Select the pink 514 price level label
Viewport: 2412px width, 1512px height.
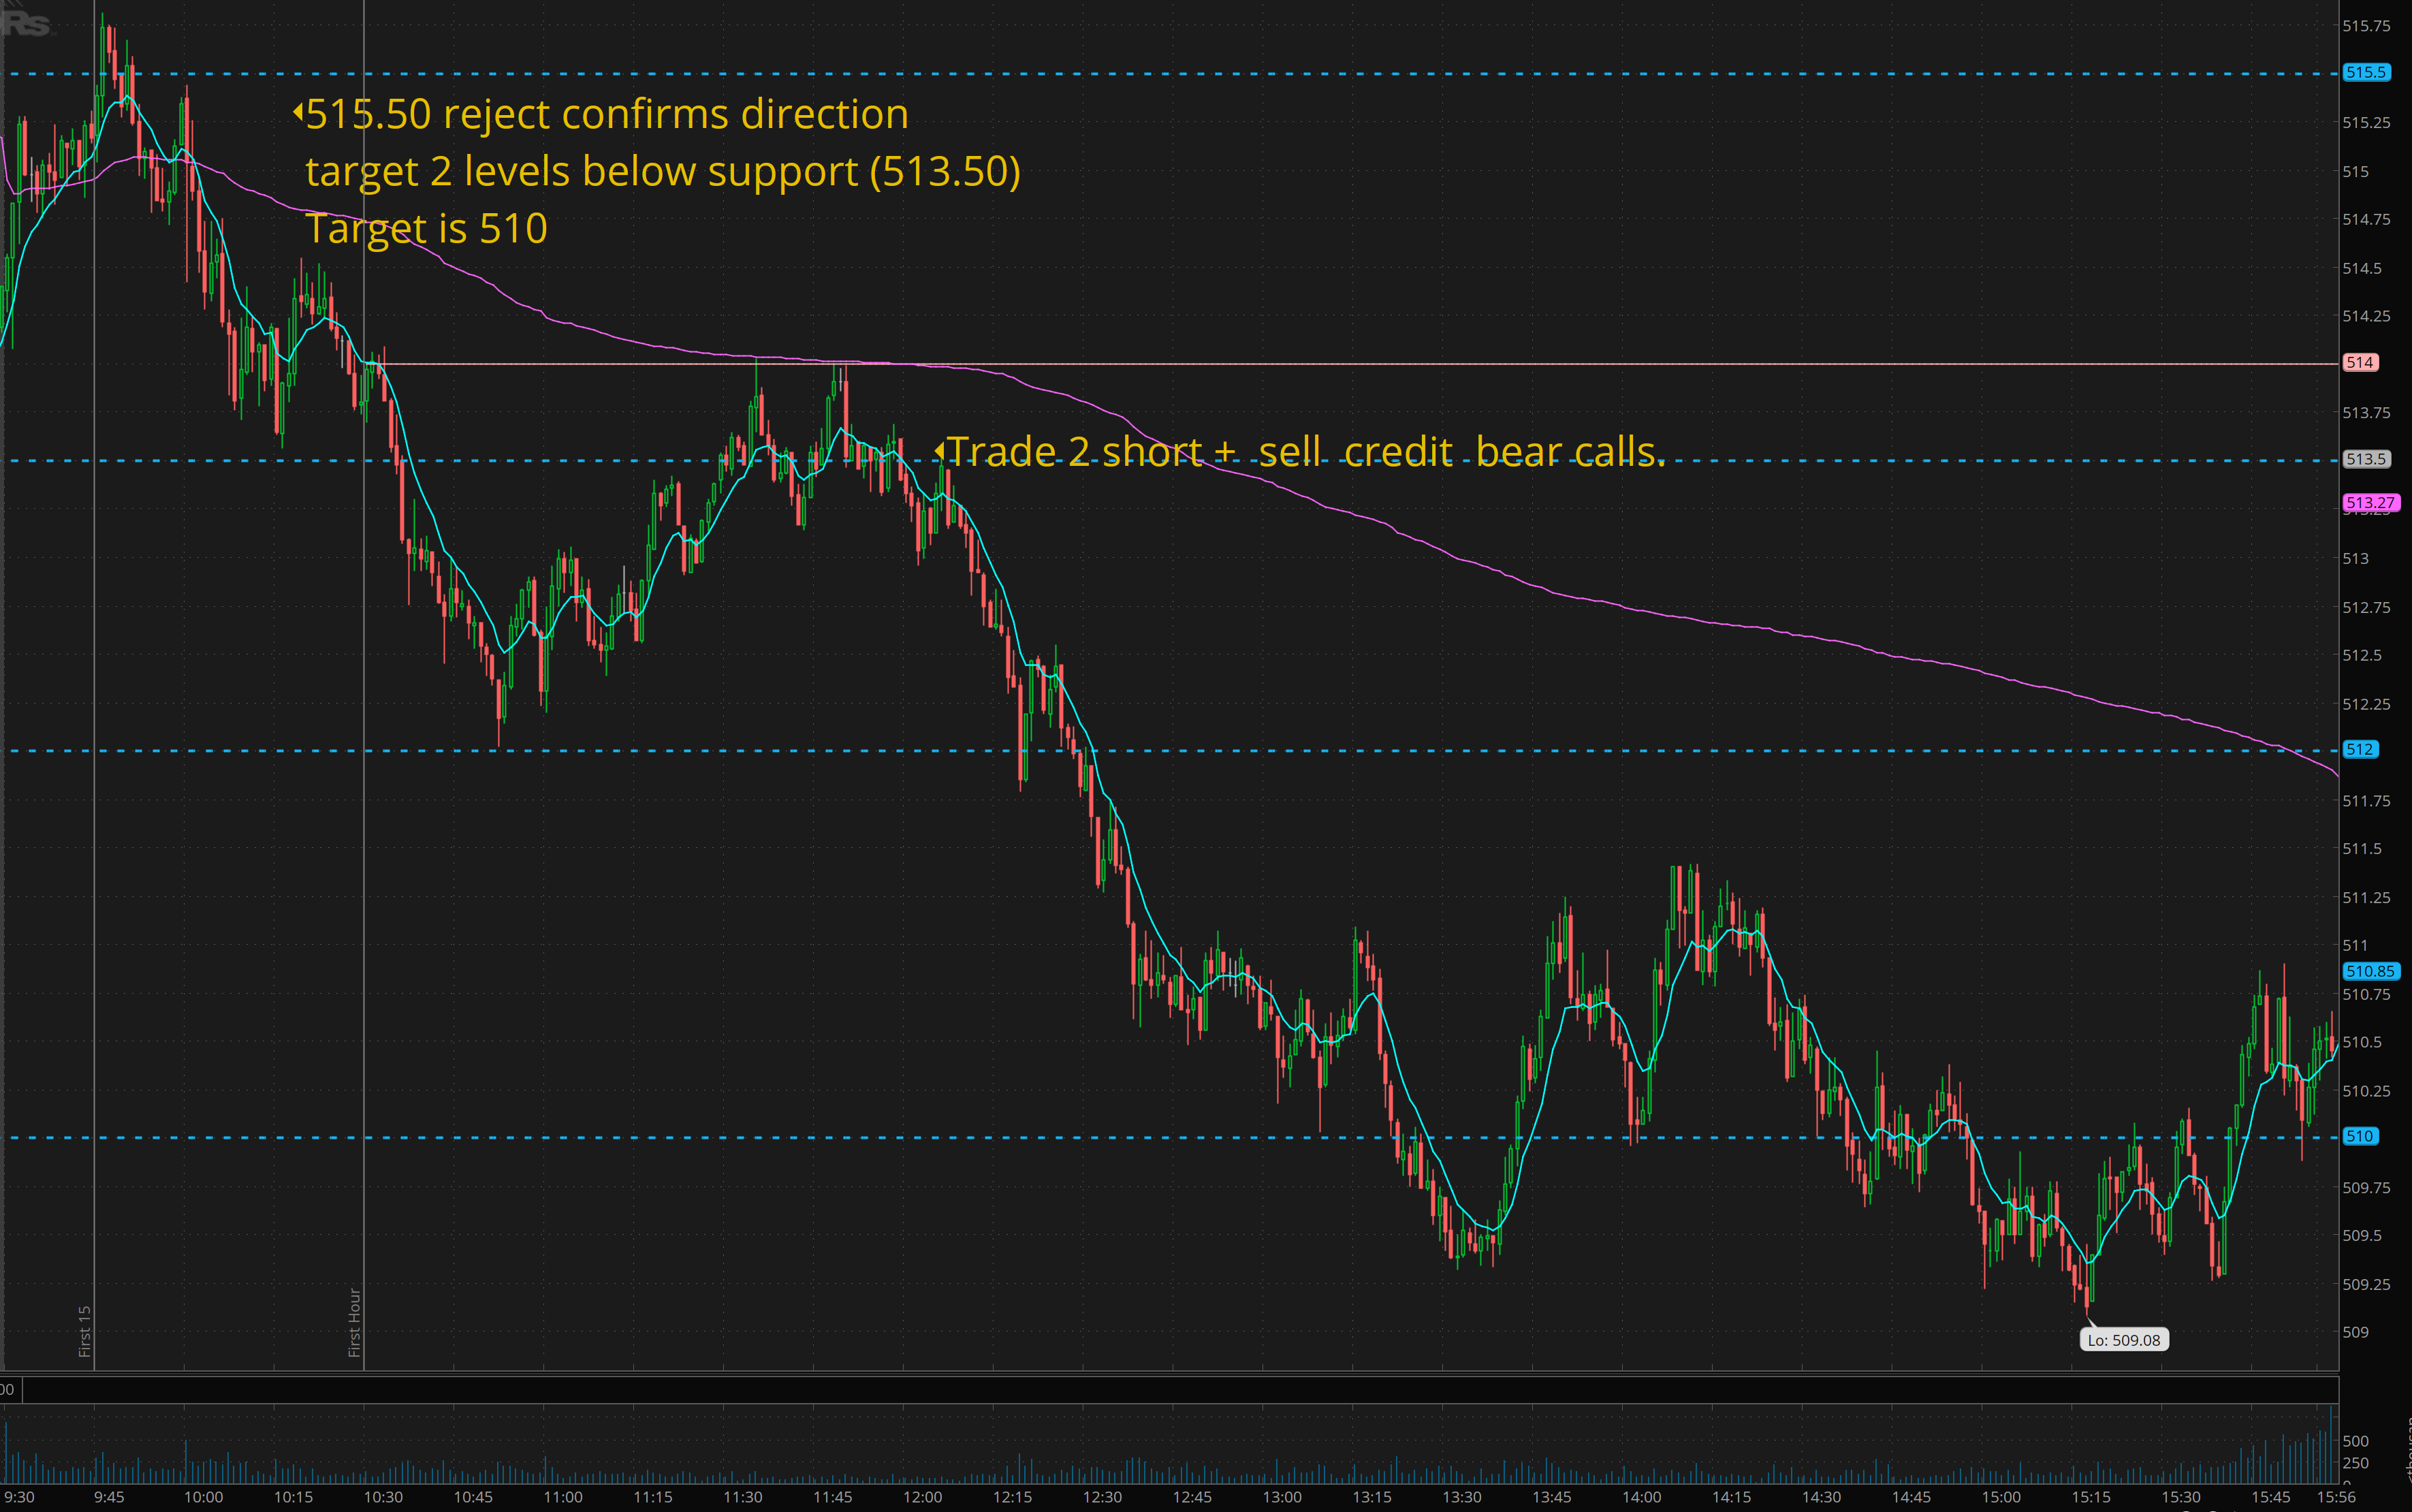coord(2360,362)
